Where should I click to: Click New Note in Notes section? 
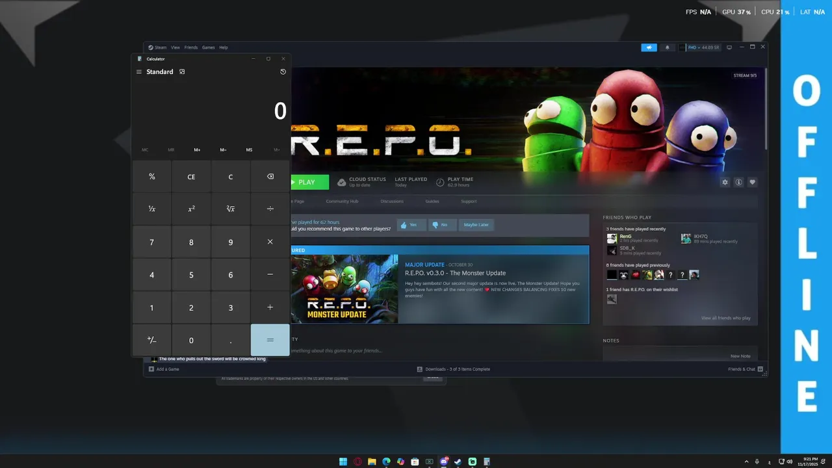(740, 356)
